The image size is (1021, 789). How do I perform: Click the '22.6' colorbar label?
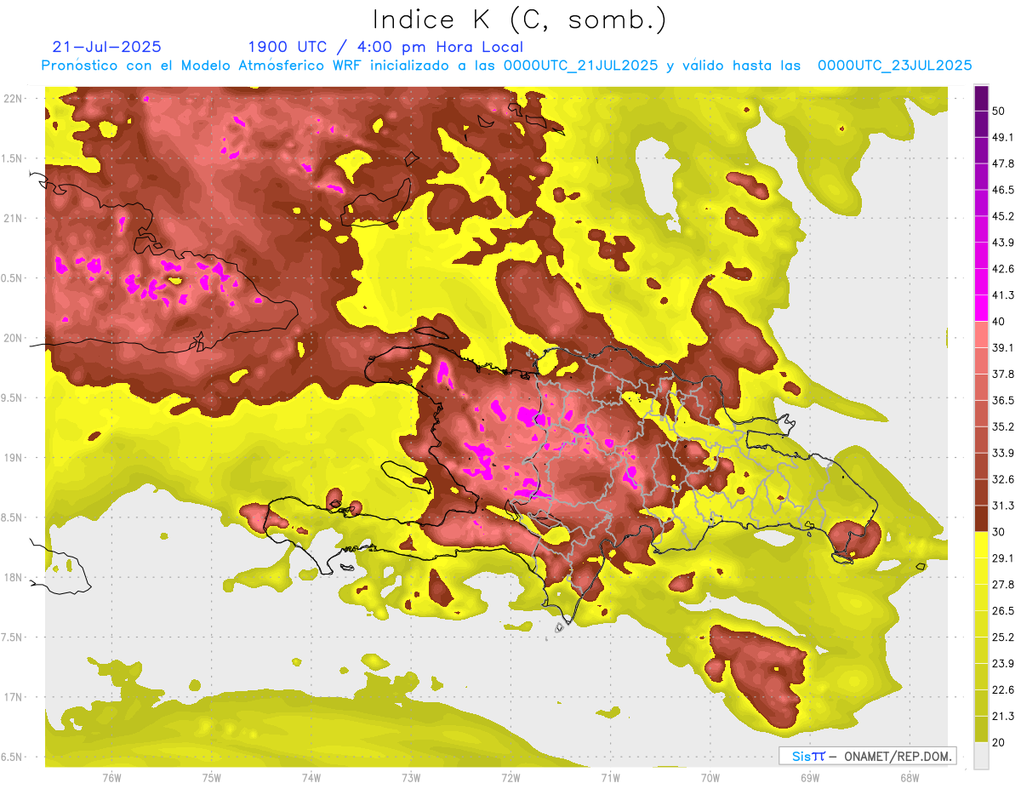coord(1003,689)
